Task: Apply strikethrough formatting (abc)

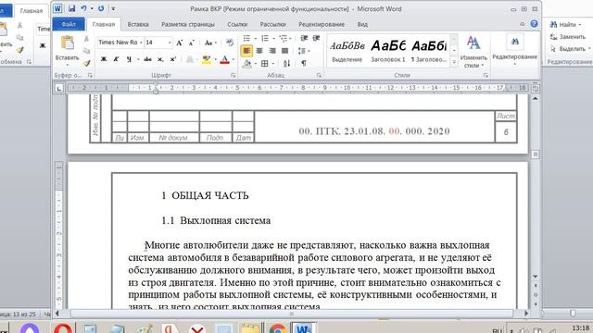Action: [x=147, y=59]
